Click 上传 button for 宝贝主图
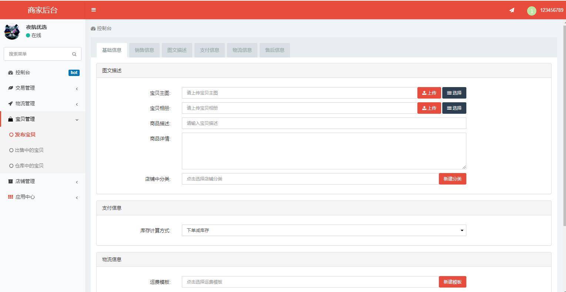 pos(429,93)
